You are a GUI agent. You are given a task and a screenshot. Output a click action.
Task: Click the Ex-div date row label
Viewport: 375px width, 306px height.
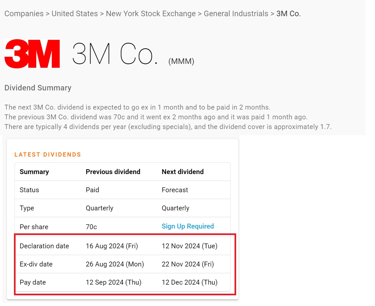36,264
